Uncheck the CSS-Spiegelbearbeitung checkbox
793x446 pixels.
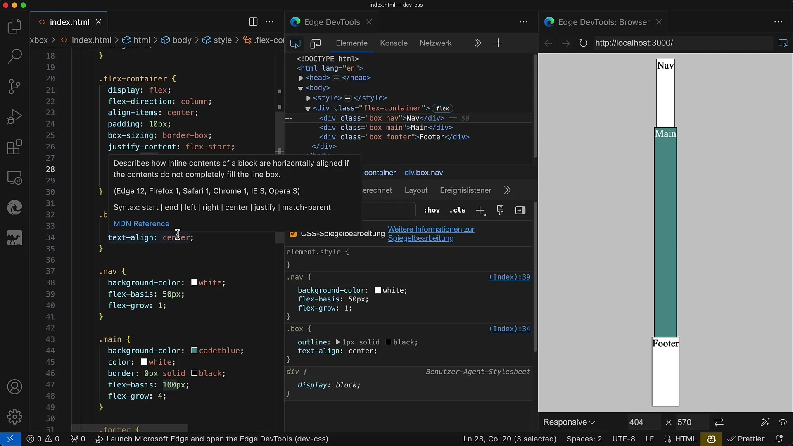293,234
